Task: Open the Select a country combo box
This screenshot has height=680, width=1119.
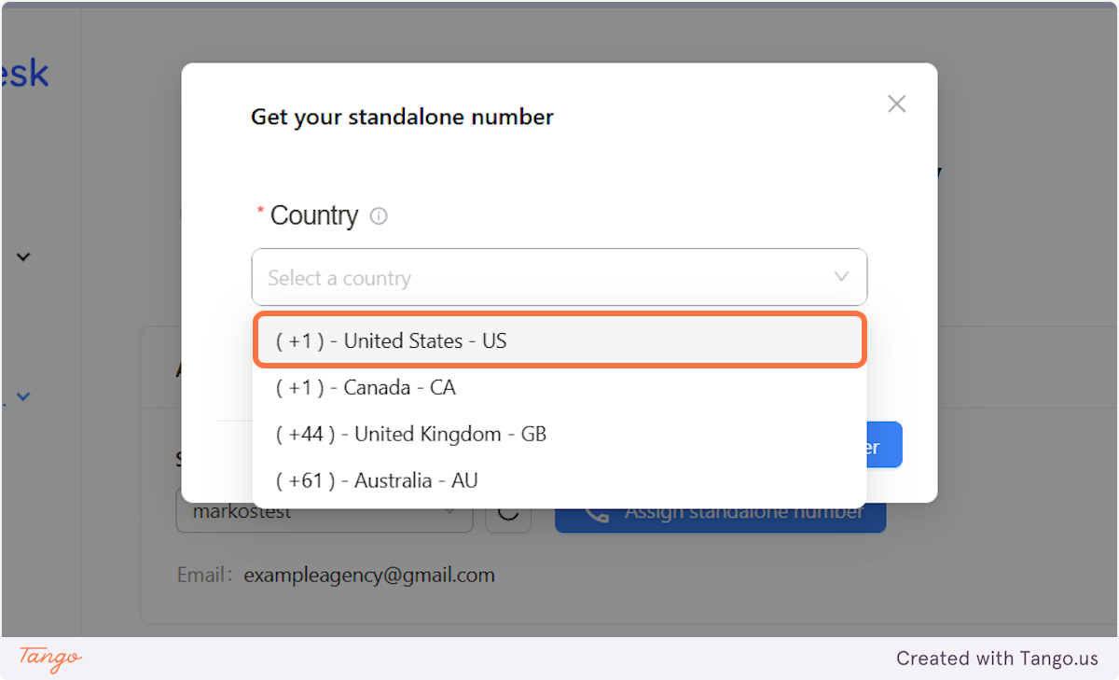Action: (x=559, y=277)
